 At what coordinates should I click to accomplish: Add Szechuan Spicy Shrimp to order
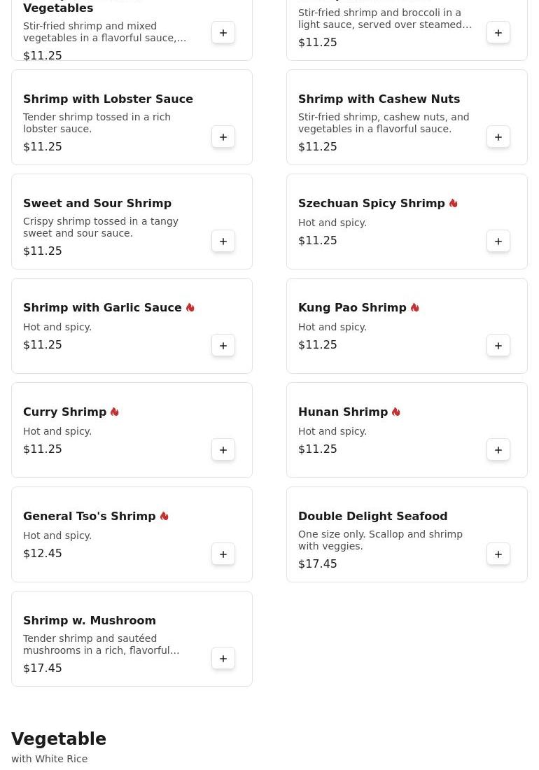[498, 241]
